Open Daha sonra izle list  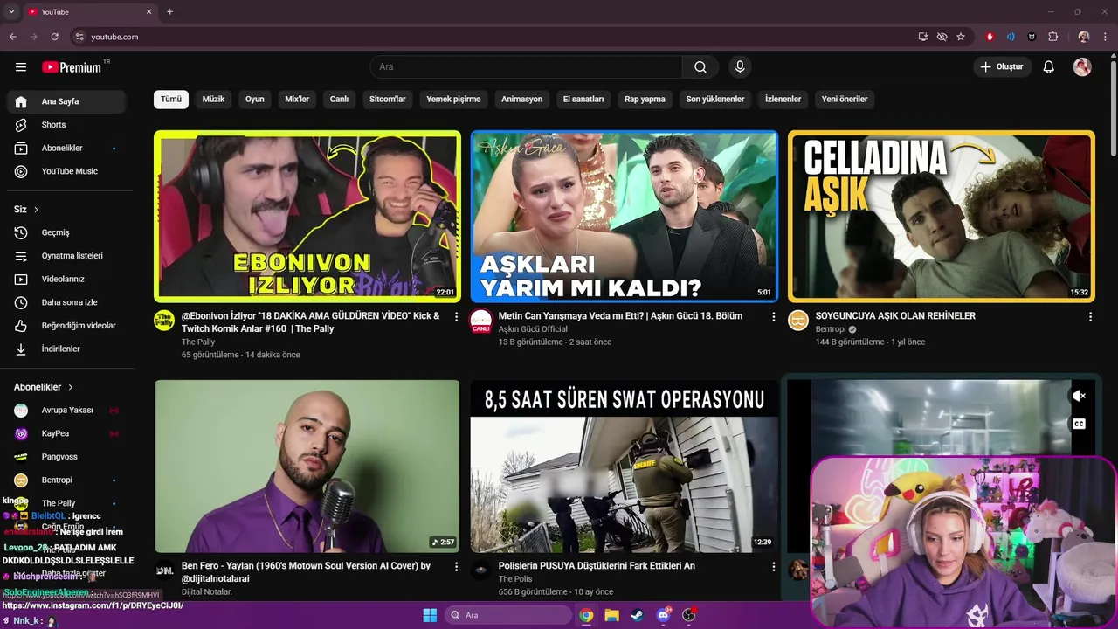click(x=66, y=302)
